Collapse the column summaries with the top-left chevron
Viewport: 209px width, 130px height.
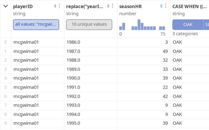tap(6, 6)
